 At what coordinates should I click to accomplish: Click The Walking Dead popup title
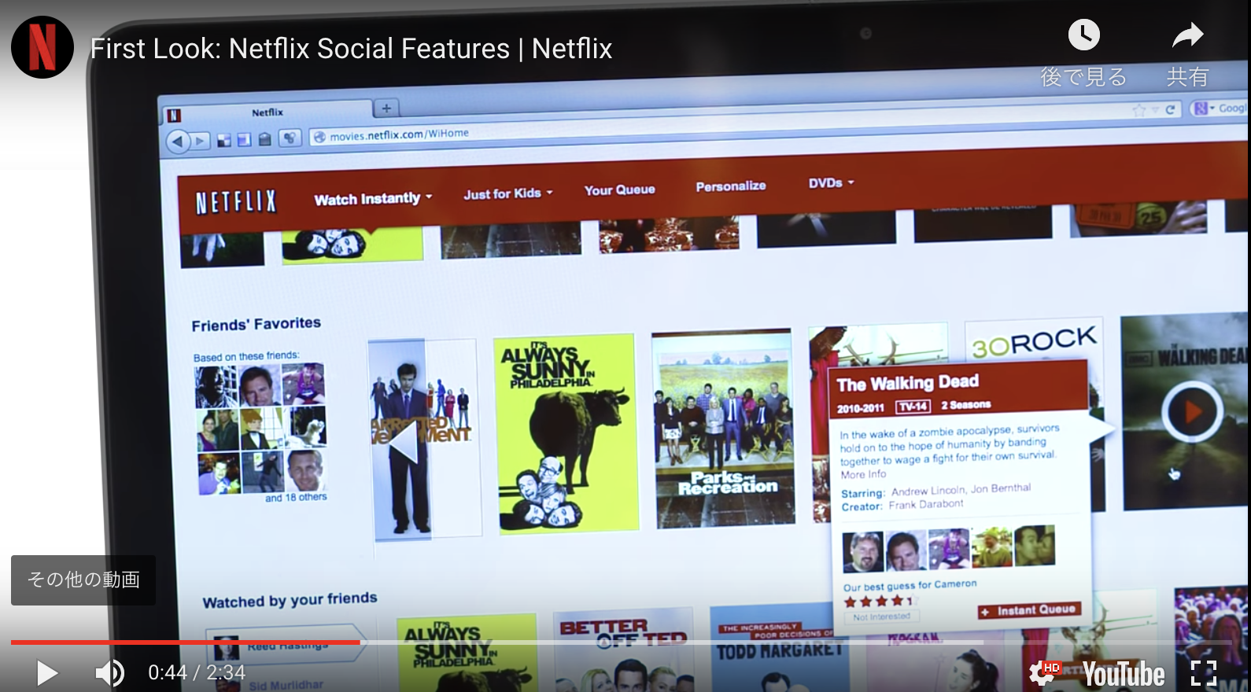(907, 384)
